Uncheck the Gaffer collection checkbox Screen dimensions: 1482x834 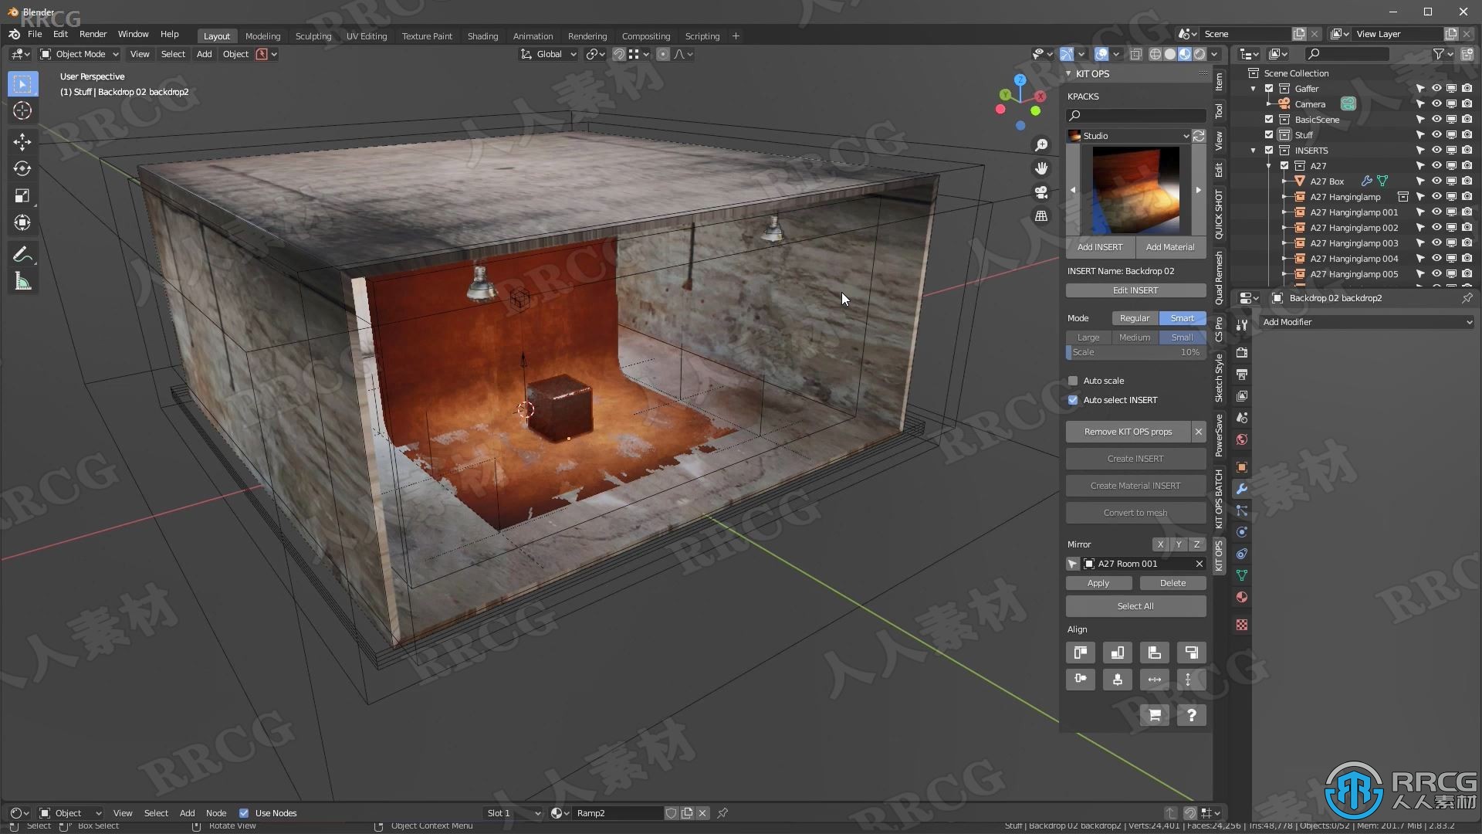(x=1269, y=89)
